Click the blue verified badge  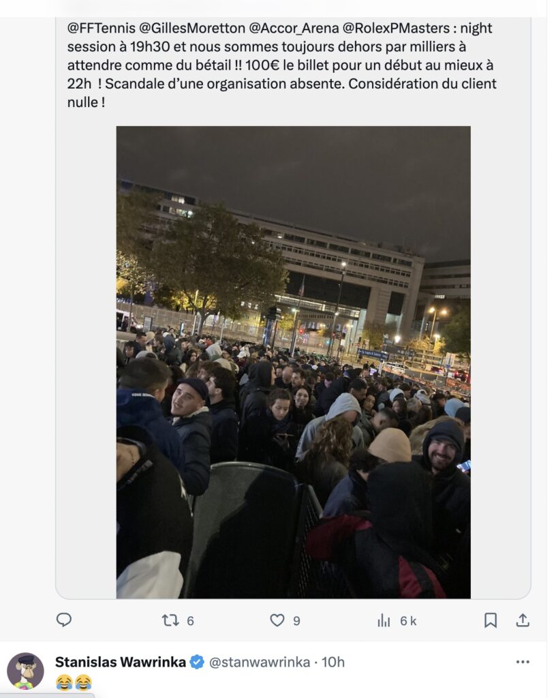tap(197, 662)
